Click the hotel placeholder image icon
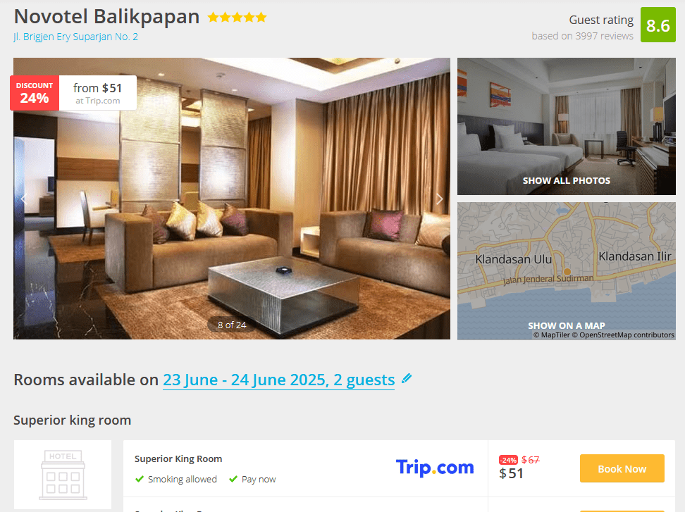This screenshot has width=685, height=512. [x=63, y=475]
